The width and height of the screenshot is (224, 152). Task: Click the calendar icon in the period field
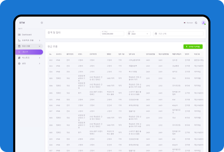(156, 34)
